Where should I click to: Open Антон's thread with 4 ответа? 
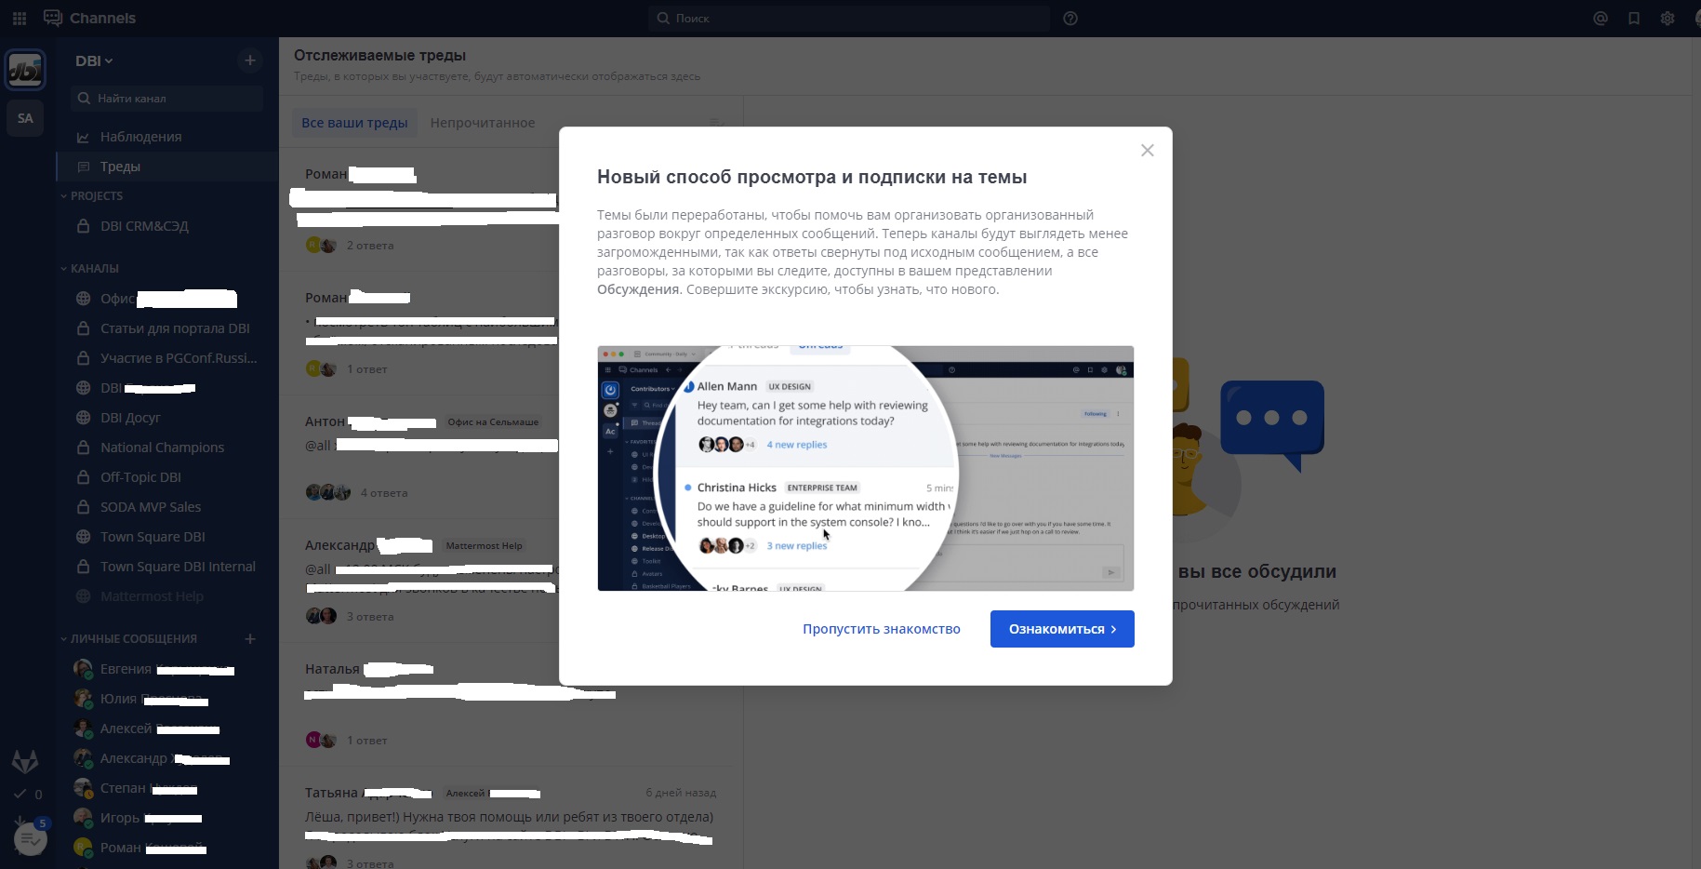(x=419, y=457)
